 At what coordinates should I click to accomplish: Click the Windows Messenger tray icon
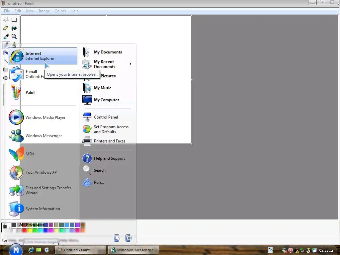[284, 250]
